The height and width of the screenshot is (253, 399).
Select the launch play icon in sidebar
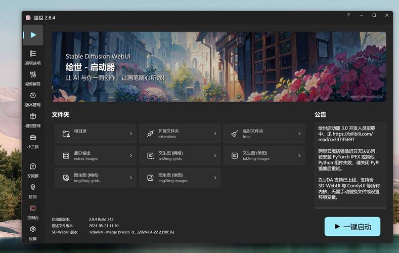click(33, 35)
